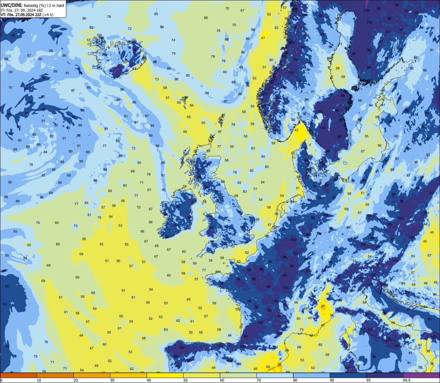This screenshot has height=383, width=440.
Task: Click the 70–80 pale blue legend swatch
Action: tap(275, 375)
